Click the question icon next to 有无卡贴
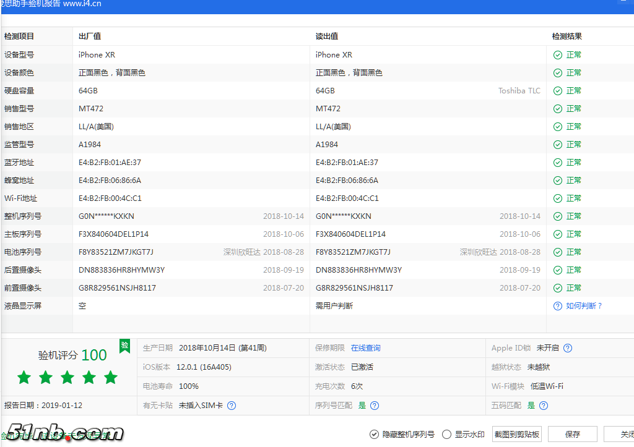Image resolution: width=634 pixels, height=447 pixels. pos(230,406)
